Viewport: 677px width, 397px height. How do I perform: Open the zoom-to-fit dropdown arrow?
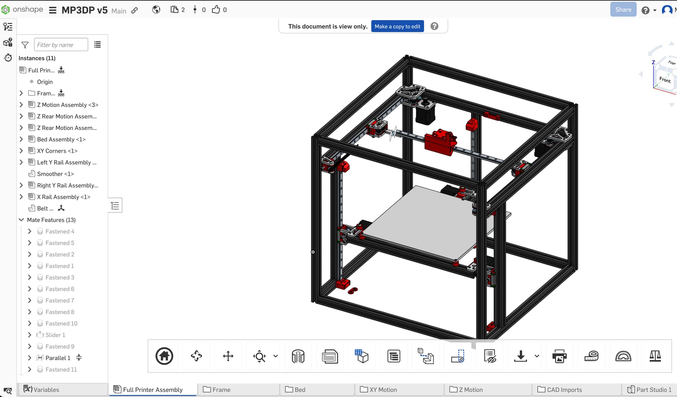click(276, 356)
